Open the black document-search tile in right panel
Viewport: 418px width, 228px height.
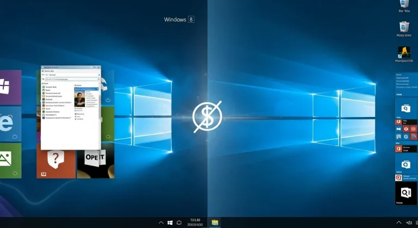[x=405, y=193]
